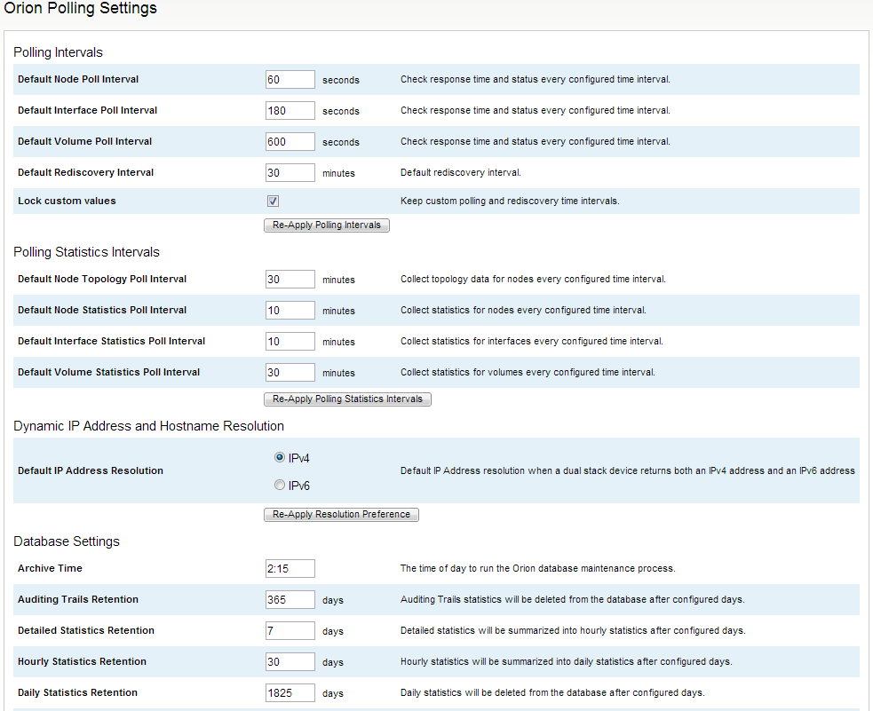This screenshot has width=873, height=711.
Task: Edit Default Rediscovery Interval field
Action: point(290,173)
